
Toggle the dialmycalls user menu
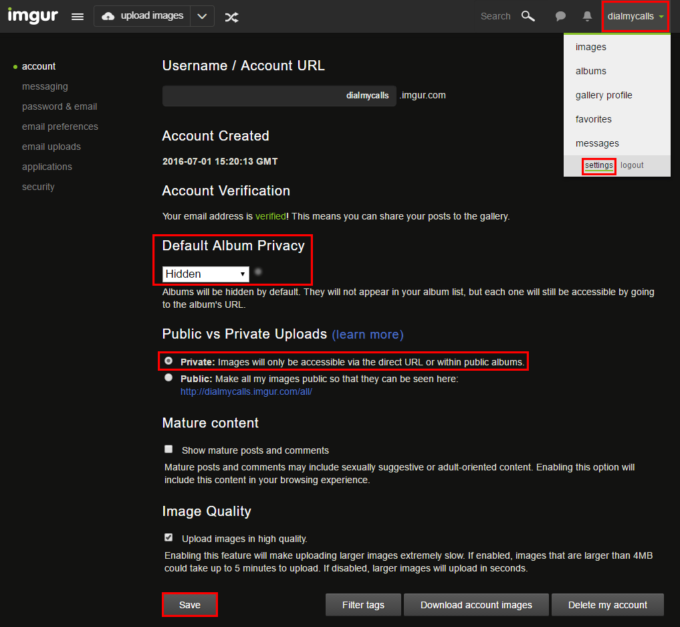(x=635, y=16)
